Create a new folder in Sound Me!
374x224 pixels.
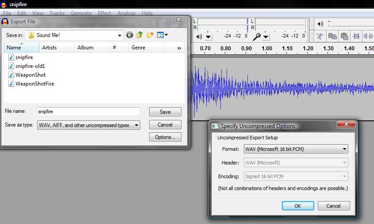click(150, 35)
